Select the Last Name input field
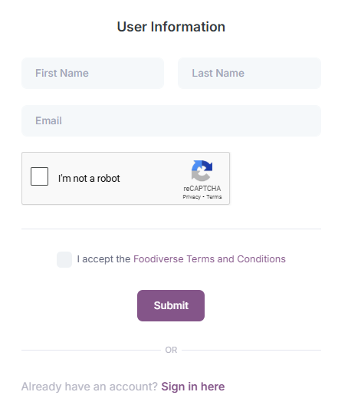This screenshot has width=338, height=405. 250,74
